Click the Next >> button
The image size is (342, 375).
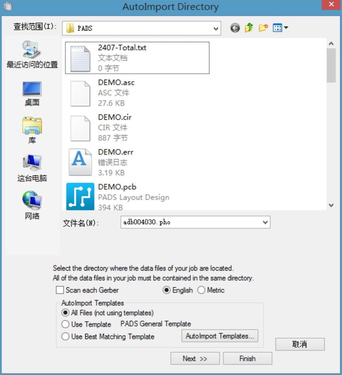click(x=195, y=359)
